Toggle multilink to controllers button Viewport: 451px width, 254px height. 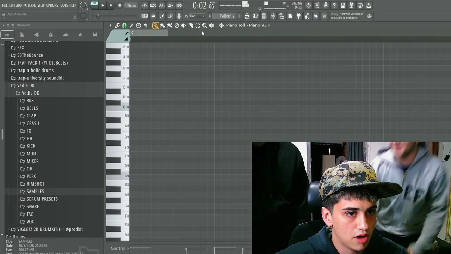(170, 16)
